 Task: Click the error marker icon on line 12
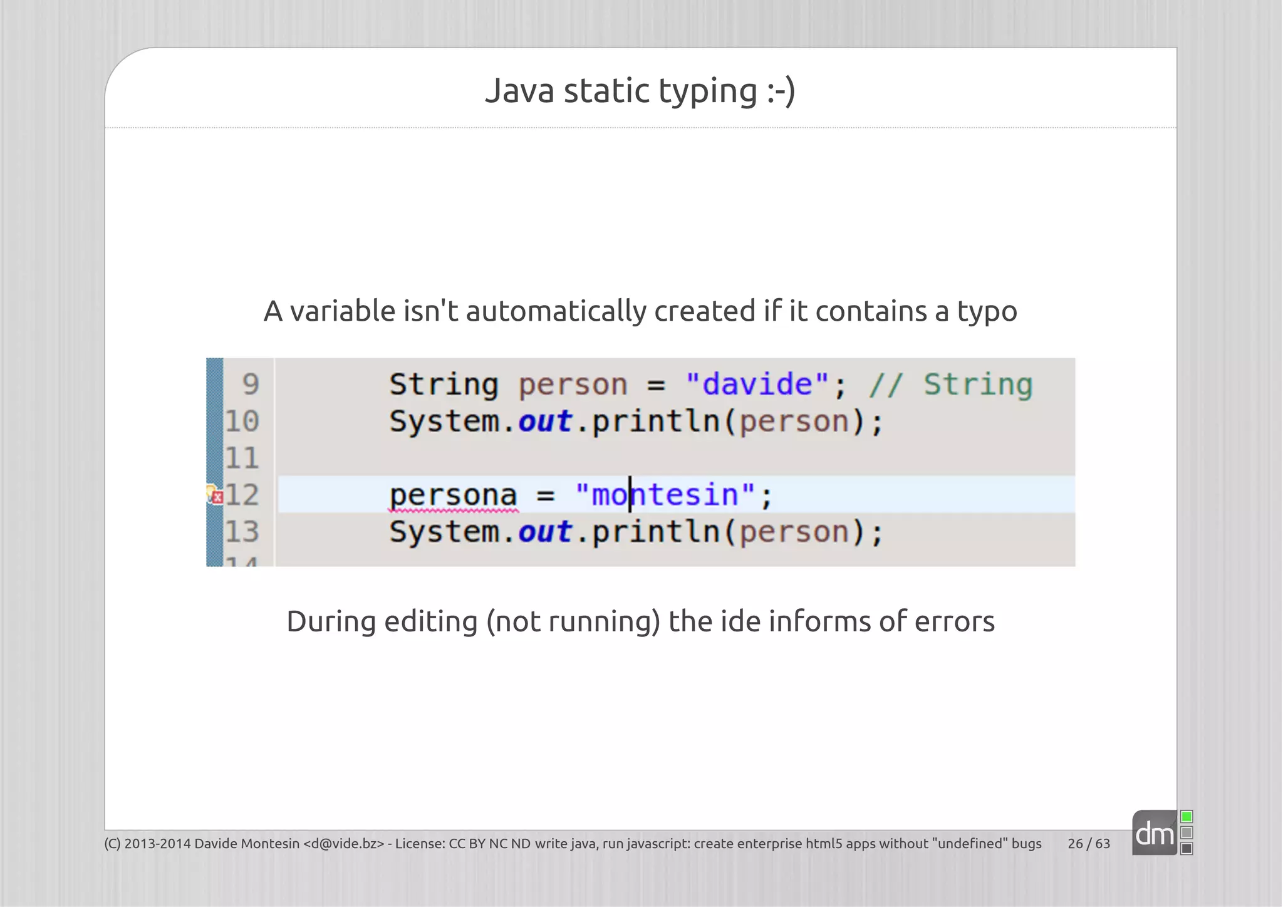click(x=215, y=495)
